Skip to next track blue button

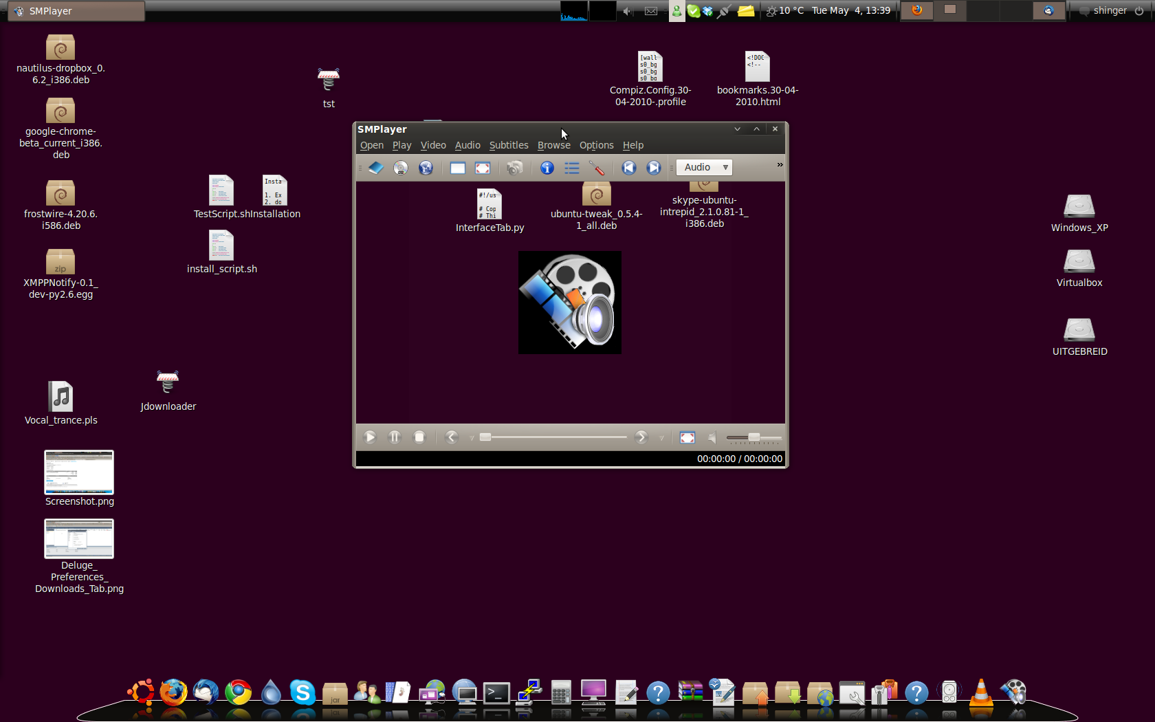coord(654,168)
